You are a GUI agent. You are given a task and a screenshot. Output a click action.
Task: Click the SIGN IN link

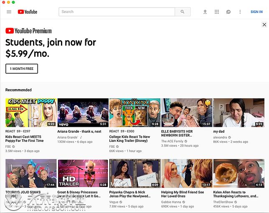coord(256,12)
